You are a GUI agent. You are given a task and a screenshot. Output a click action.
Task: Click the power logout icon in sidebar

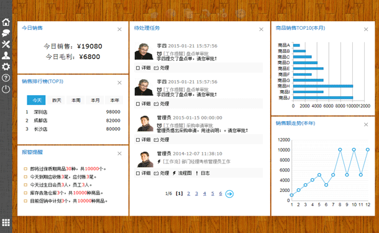coord(6,89)
